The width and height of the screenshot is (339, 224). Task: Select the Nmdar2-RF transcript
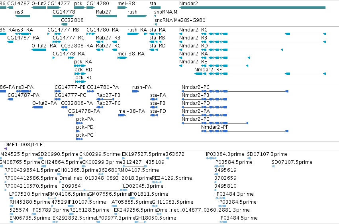[x=260, y=74]
